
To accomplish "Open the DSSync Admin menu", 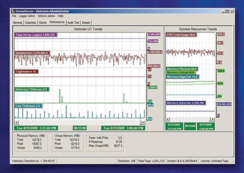I will 46,16.
